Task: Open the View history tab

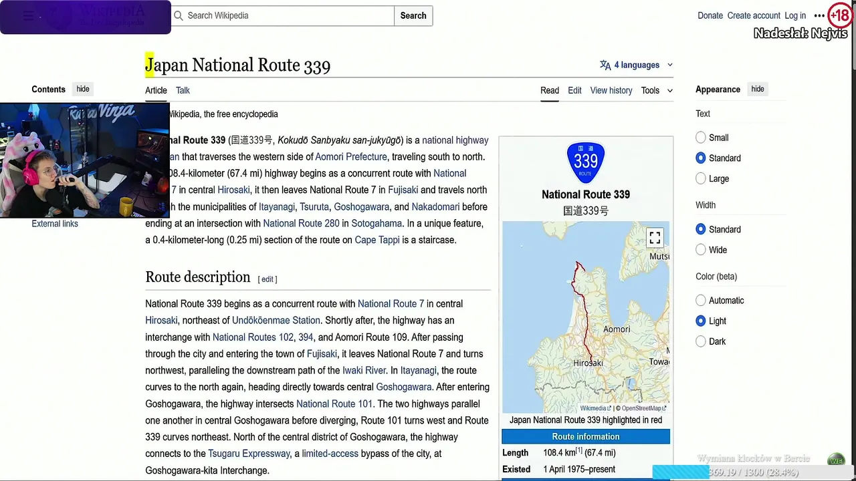Action: pyautogui.click(x=611, y=90)
